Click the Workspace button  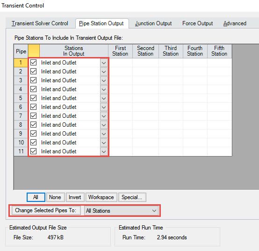click(101, 197)
